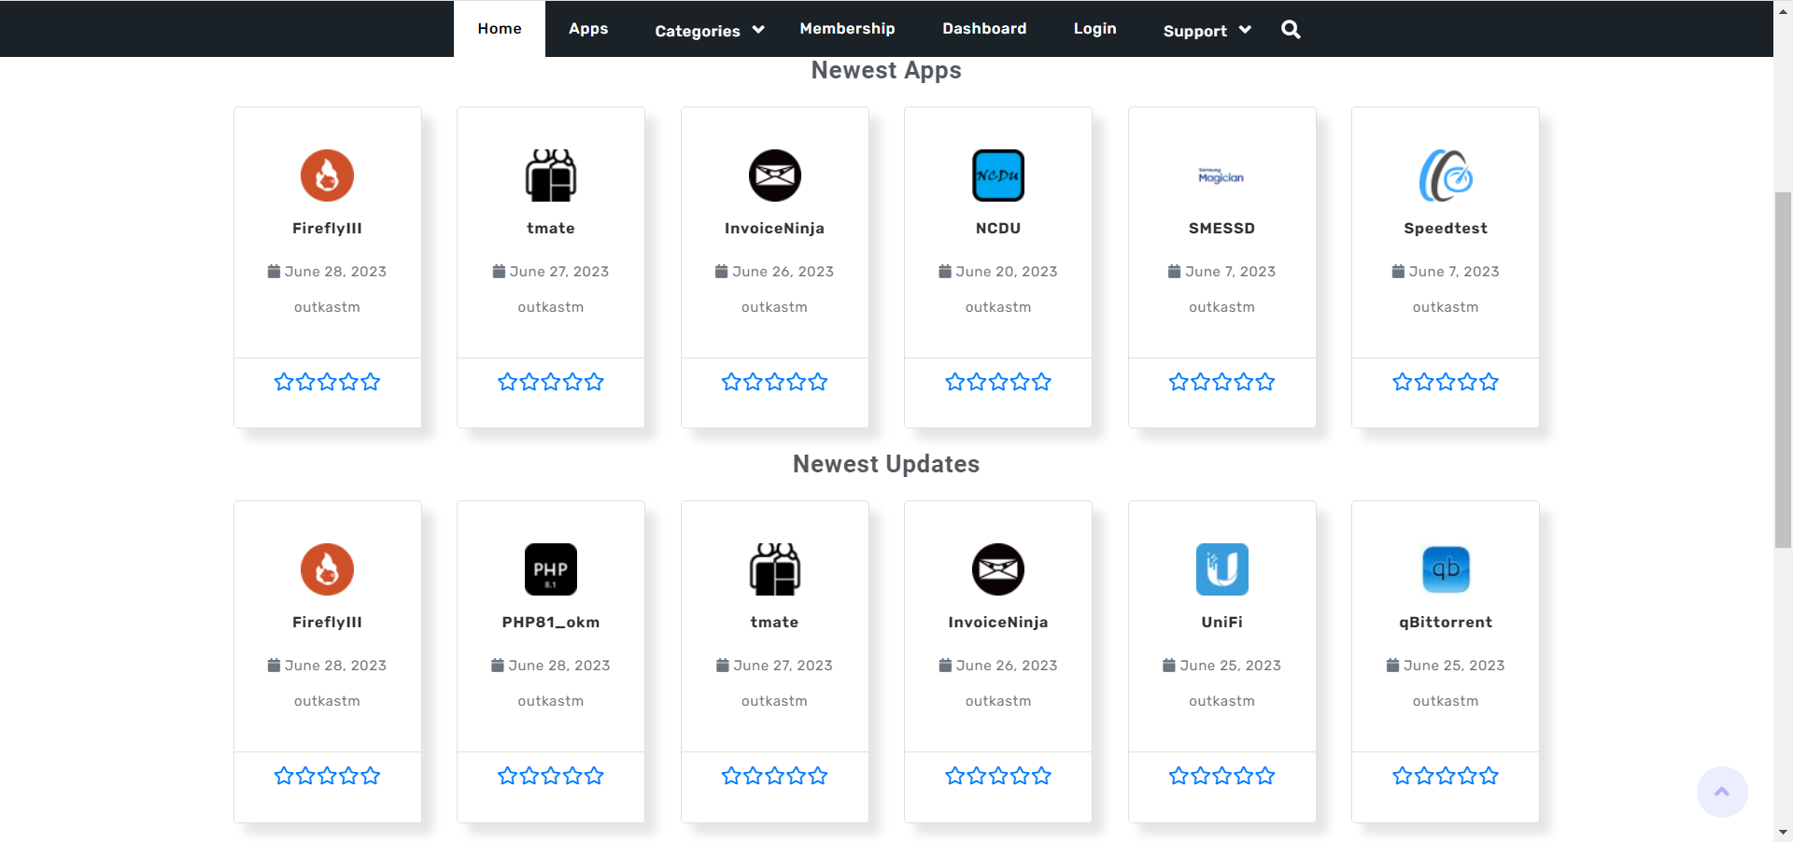Open the qBittorrent app icon
This screenshot has height=842, width=1793.
[x=1446, y=569]
